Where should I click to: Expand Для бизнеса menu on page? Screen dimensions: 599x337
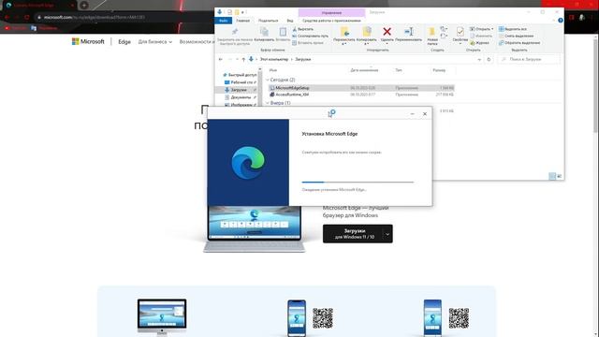point(155,41)
